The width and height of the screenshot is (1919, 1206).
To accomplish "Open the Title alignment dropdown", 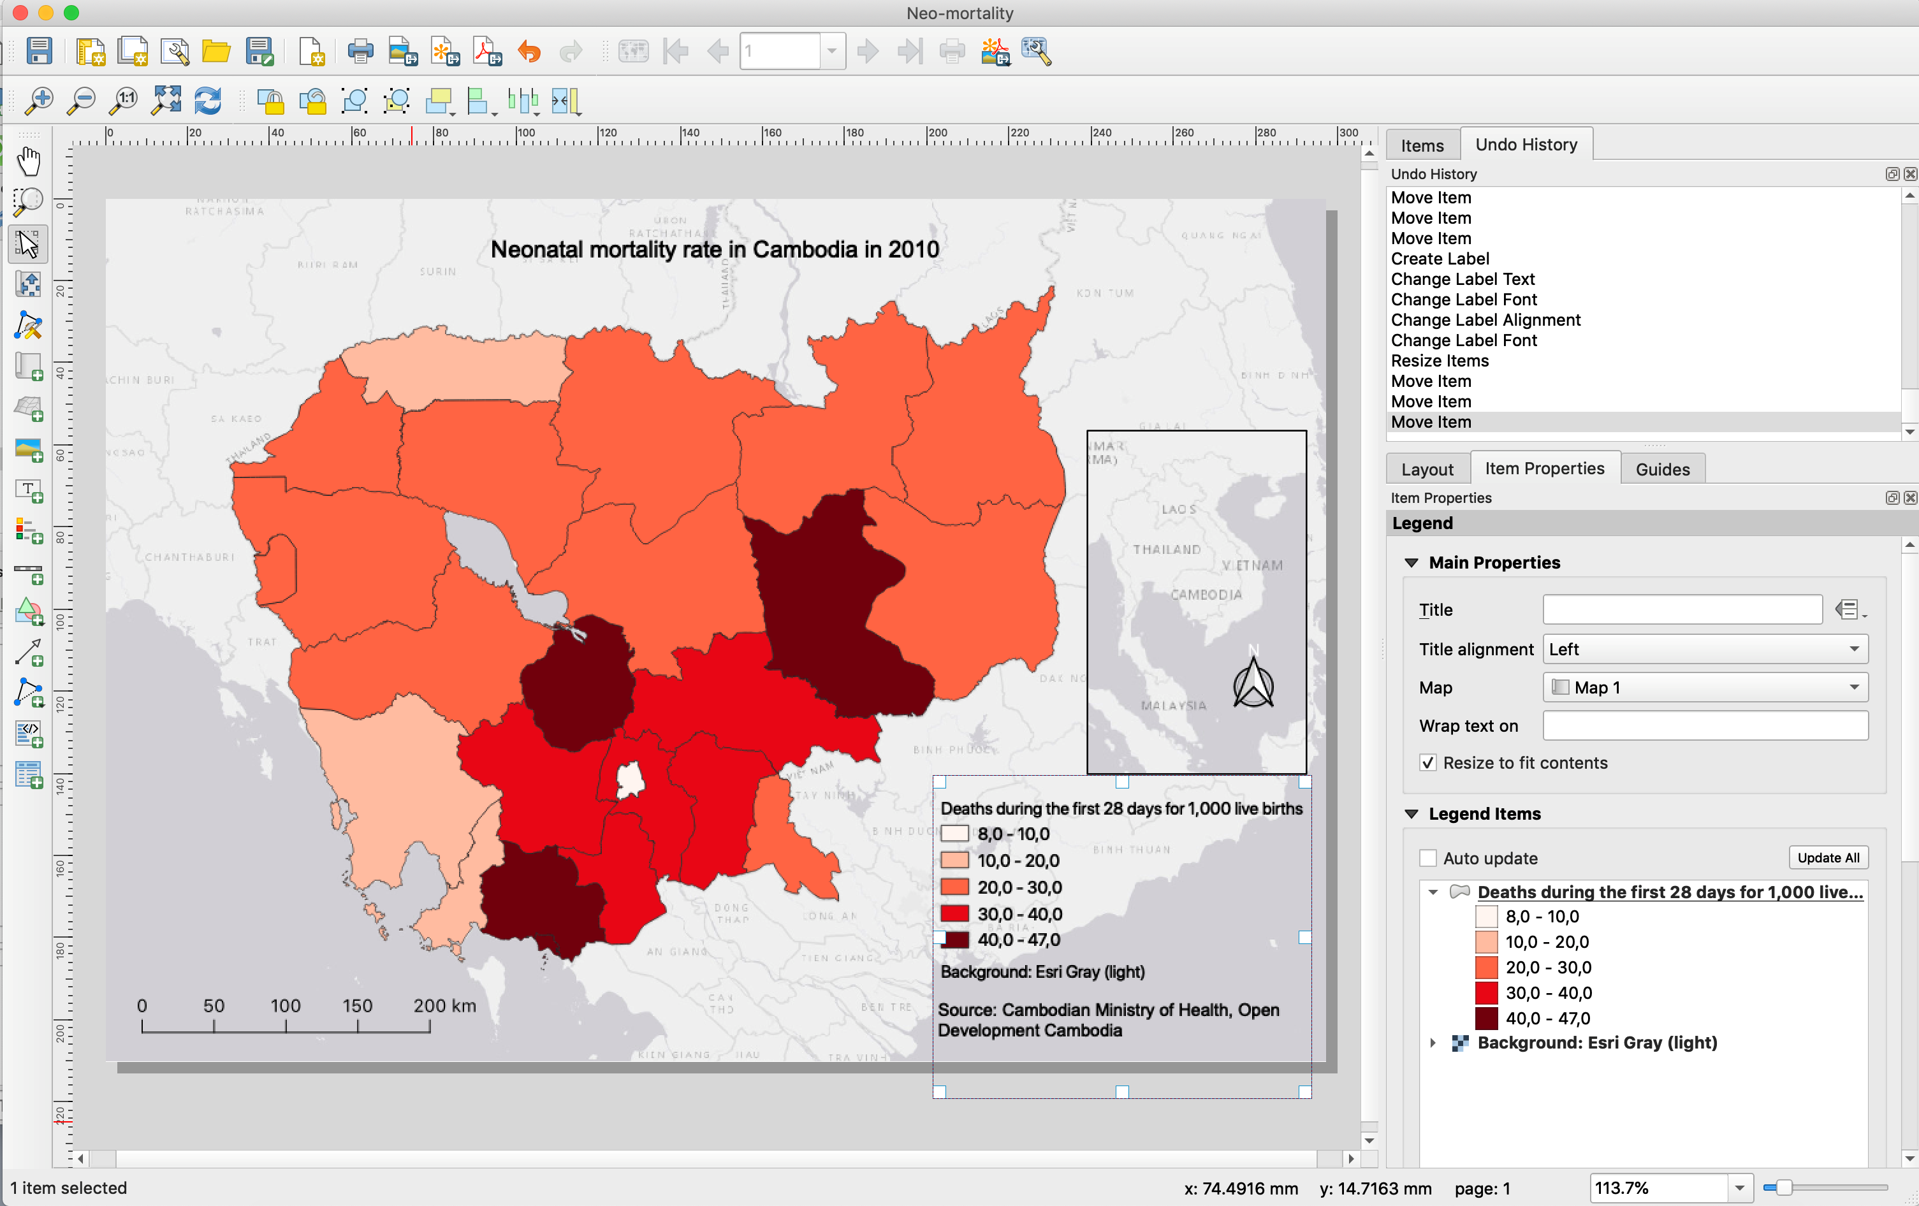I will 1705,649.
